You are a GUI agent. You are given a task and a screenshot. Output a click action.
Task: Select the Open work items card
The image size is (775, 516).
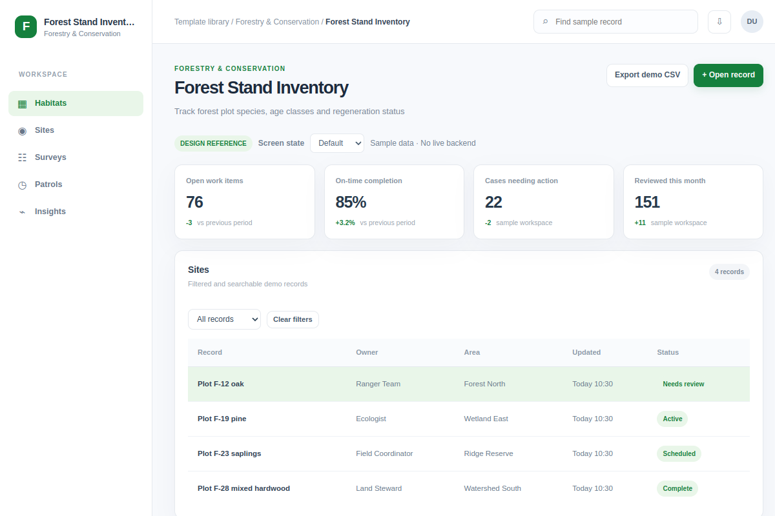[x=245, y=202]
